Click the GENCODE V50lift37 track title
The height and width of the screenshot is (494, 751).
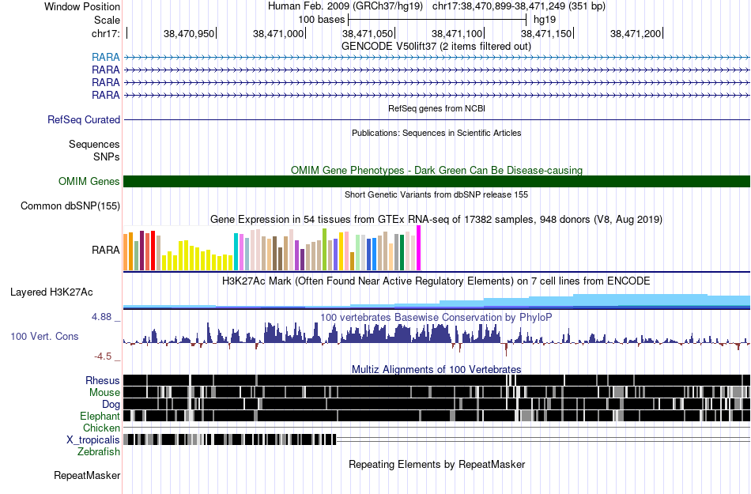point(436,47)
